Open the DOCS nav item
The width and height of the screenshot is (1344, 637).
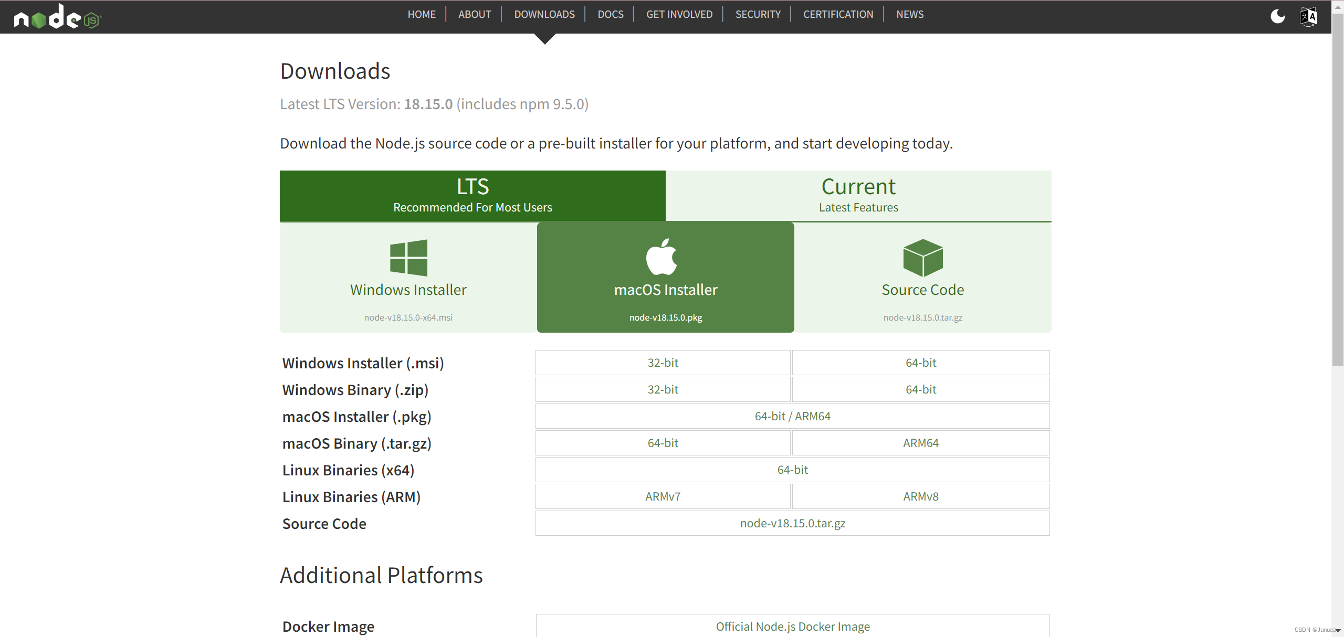[x=611, y=14]
